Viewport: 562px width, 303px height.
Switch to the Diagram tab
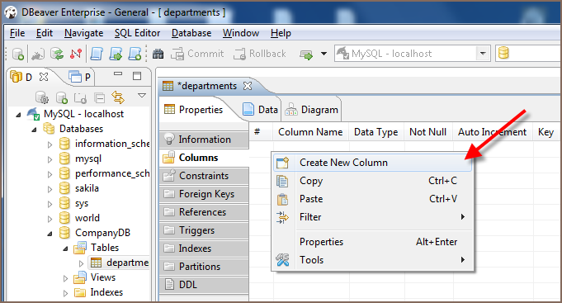tap(311, 110)
